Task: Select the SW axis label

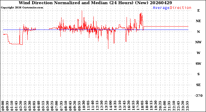Action: tap(198, 64)
